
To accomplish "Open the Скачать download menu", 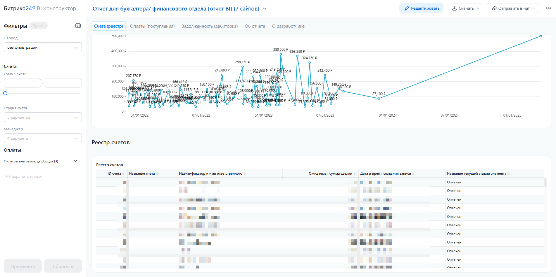I will 465,8.
